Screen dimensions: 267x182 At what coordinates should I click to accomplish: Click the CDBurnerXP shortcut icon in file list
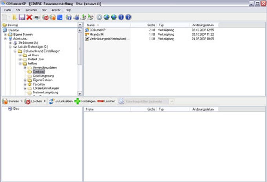[x=87, y=30]
